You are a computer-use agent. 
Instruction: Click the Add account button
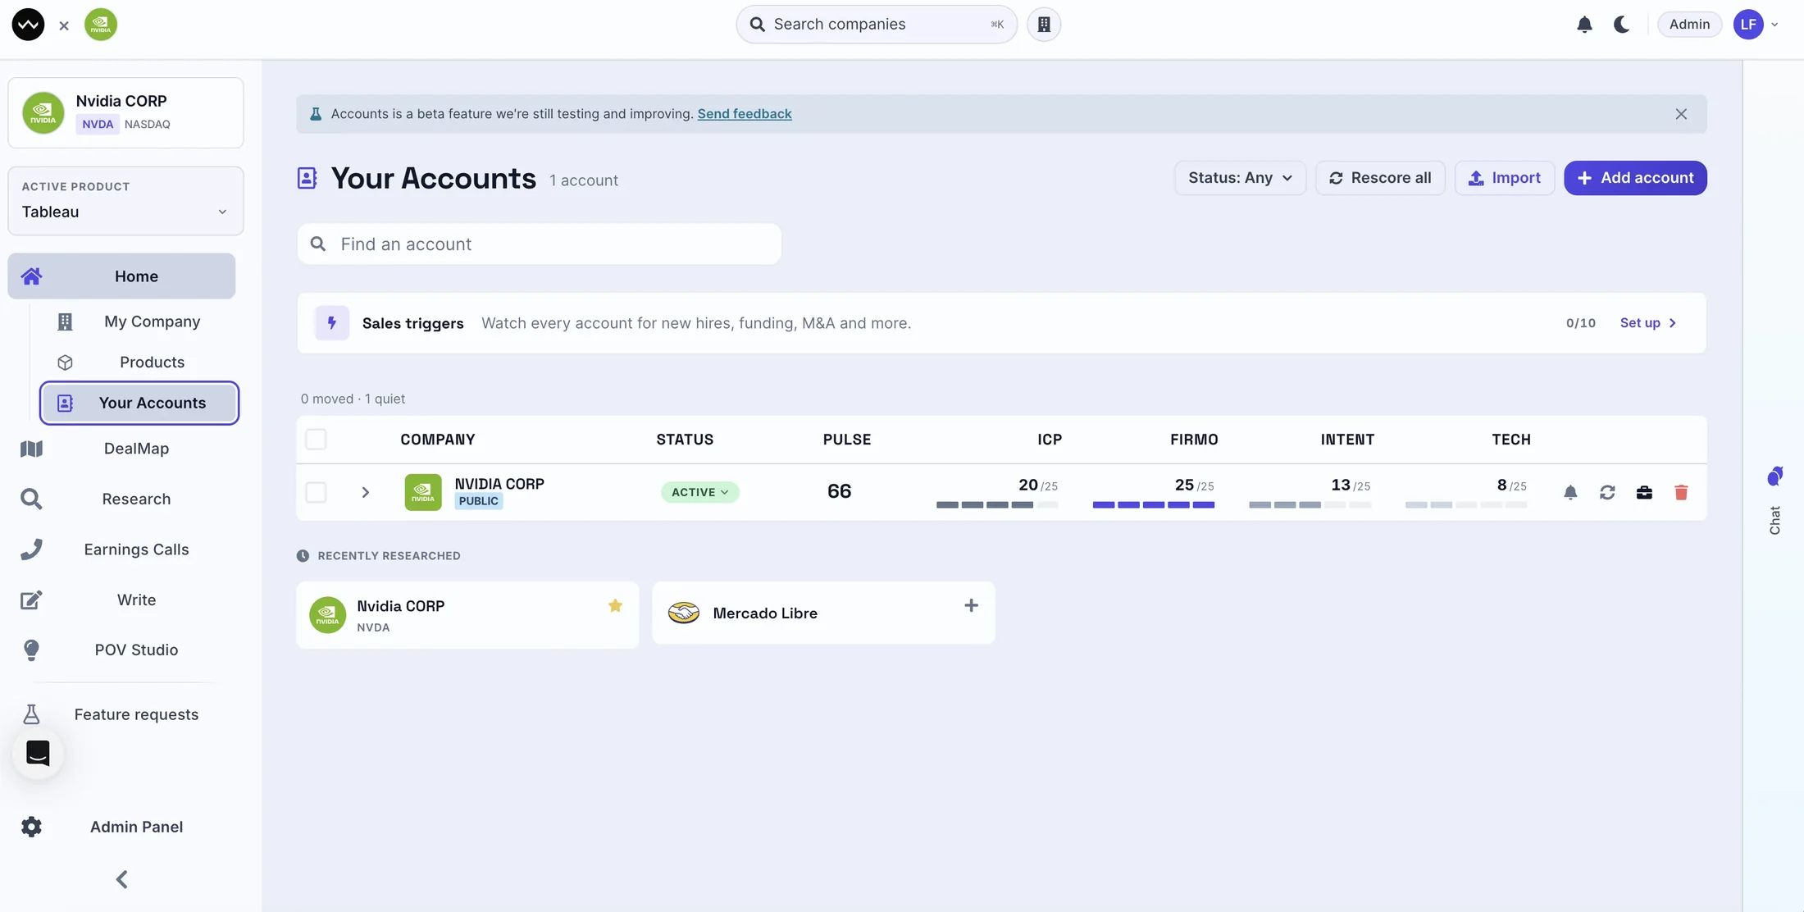1635,178
